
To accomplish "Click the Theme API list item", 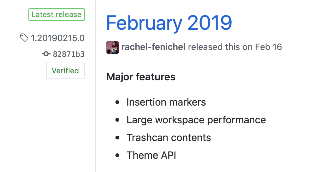I will click(x=151, y=155).
